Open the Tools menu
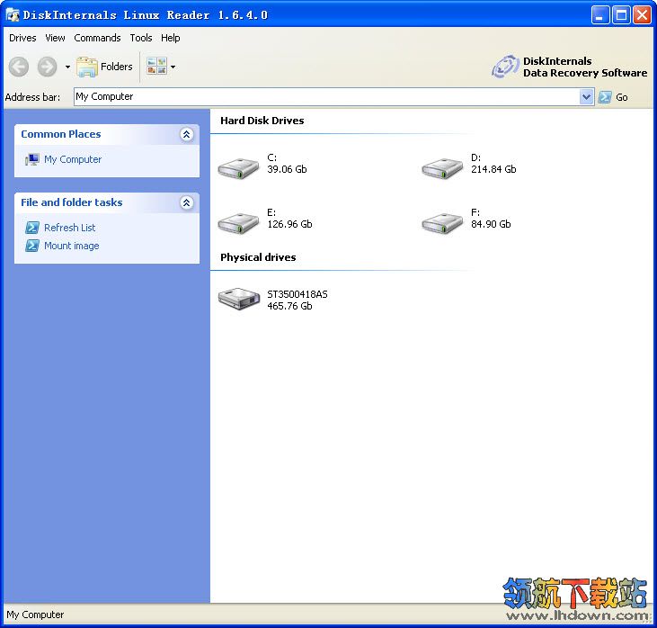Viewport: 657px width, 628px height. [141, 38]
